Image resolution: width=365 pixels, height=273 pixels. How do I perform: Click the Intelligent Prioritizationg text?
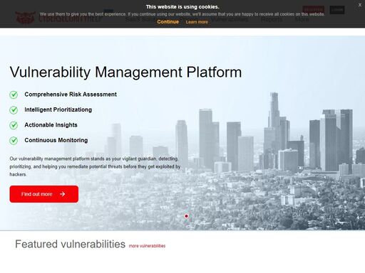58,109
